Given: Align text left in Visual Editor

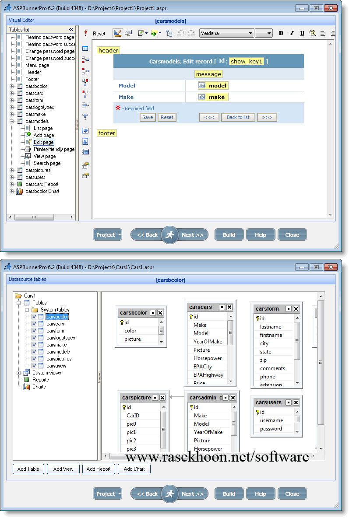Looking at the screenshot, I should pos(323,33).
